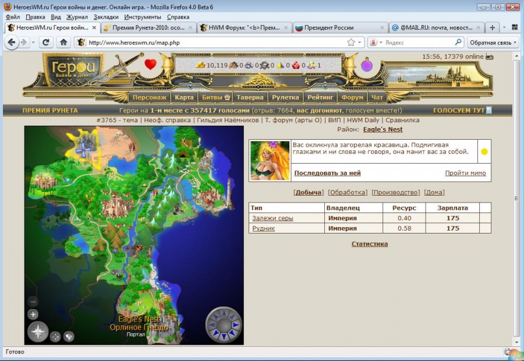Click the beauty portrait thumbnail

click(x=270, y=161)
